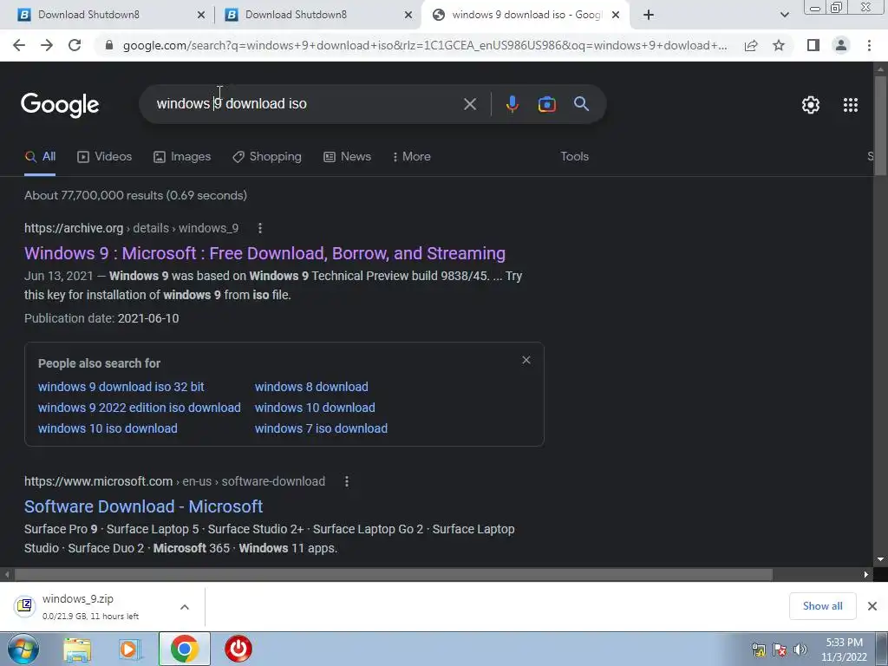
Task: View site information lock icon
Action: pyautogui.click(x=109, y=45)
